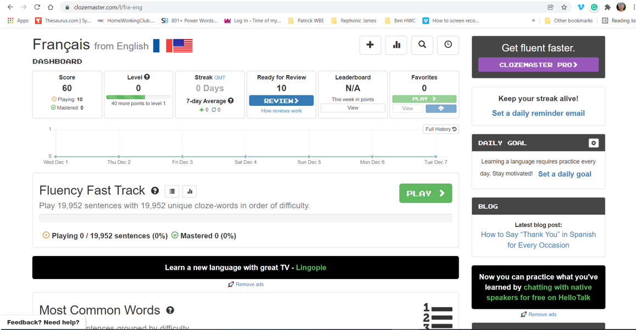Open the Log In Time of my bookmark
This screenshot has height=330, width=636.
[252, 21]
